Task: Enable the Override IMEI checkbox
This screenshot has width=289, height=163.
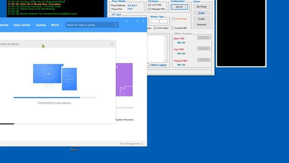Action: click(x=172, y=28)
